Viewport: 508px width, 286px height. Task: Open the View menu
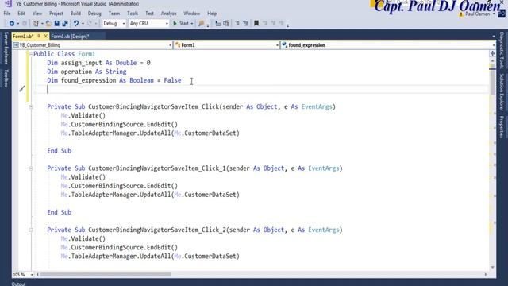click(37, 14)
